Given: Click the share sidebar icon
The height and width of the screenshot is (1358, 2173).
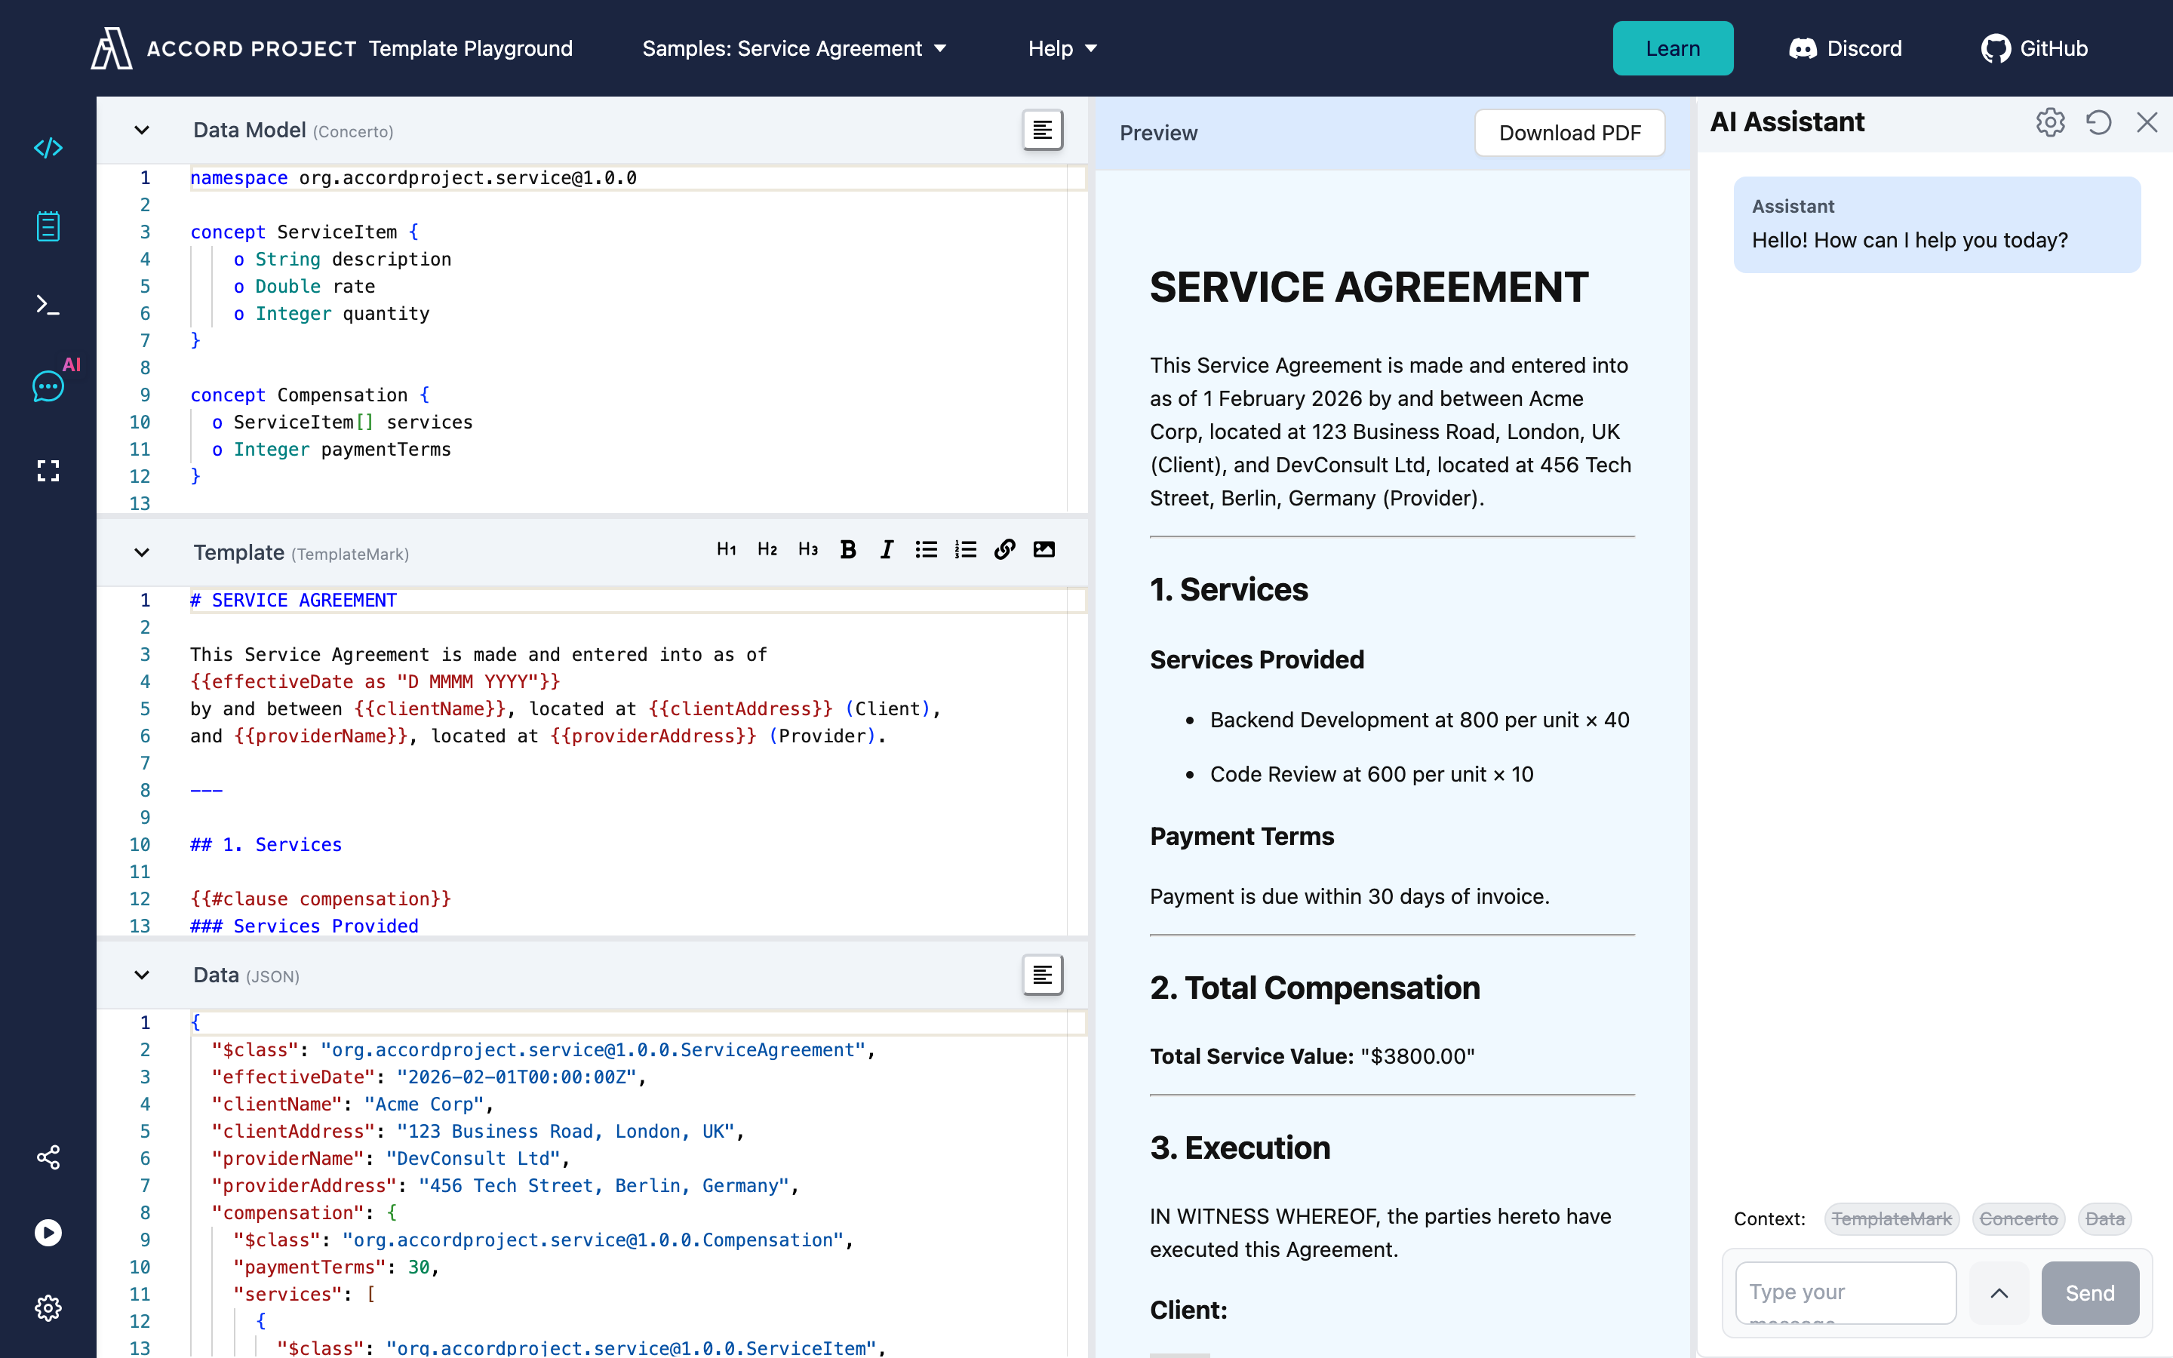Looking at the screenshot, I should tap(48, 1157).
